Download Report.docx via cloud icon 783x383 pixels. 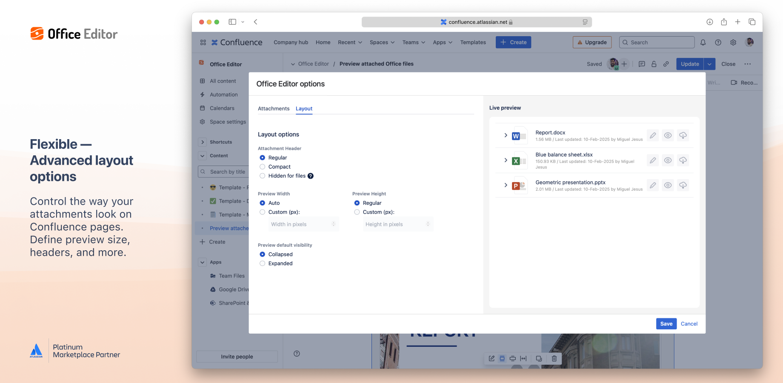(683, 135)
